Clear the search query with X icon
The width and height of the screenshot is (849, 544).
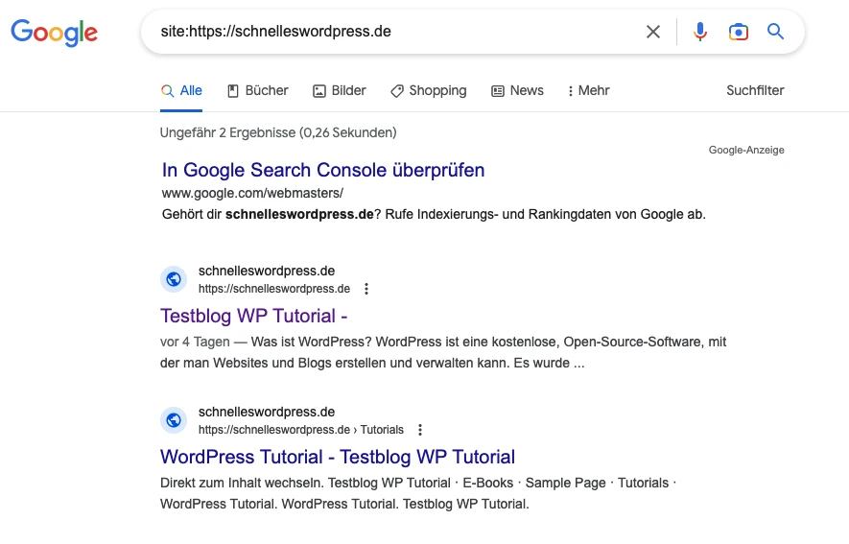click(653, 32)
